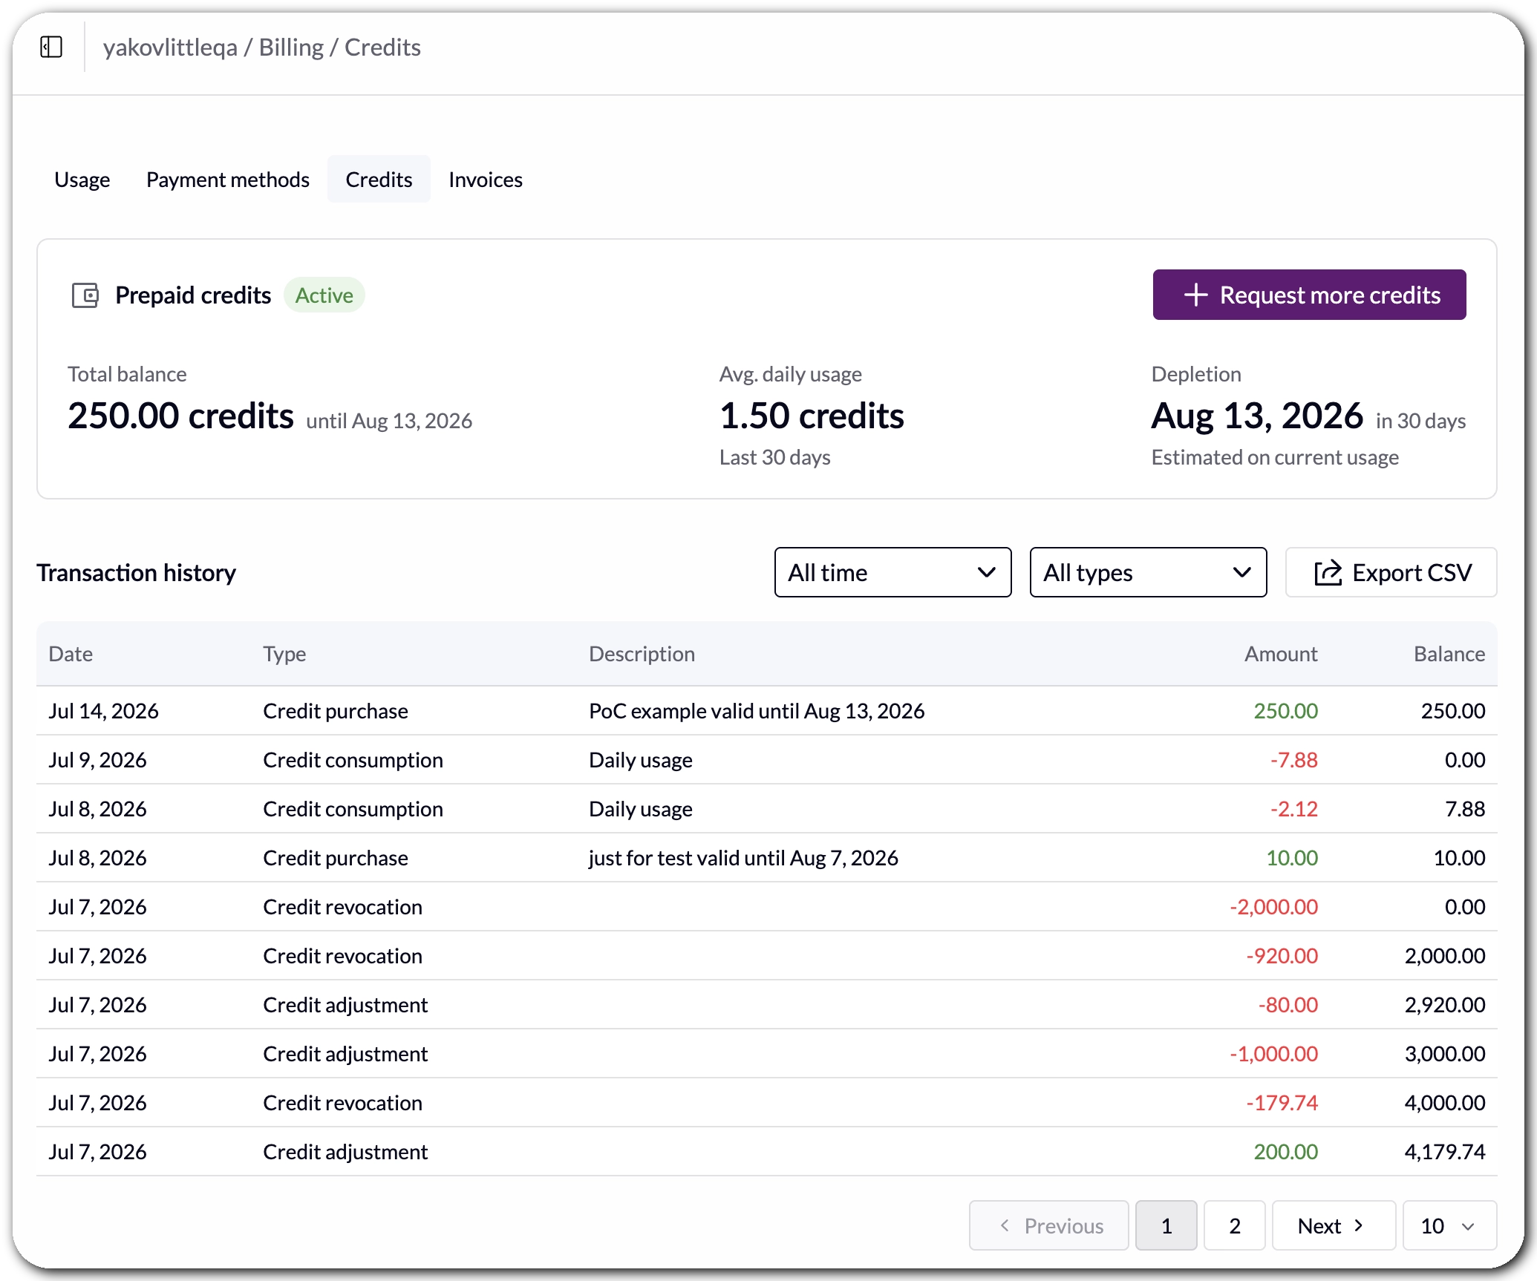
Task: Click the yakovlittleqa breadcrumb link
Action: tap(170, 47)
